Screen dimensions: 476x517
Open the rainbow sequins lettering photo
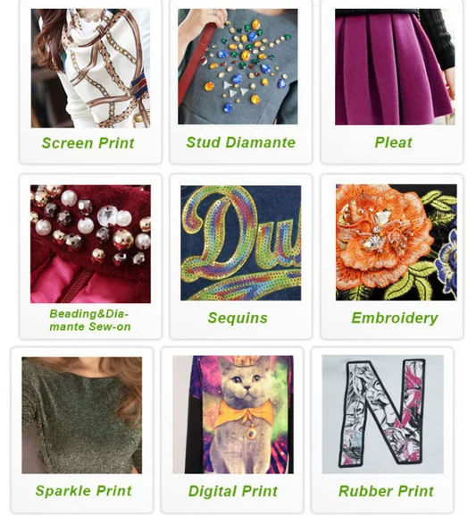click(240, 243)
